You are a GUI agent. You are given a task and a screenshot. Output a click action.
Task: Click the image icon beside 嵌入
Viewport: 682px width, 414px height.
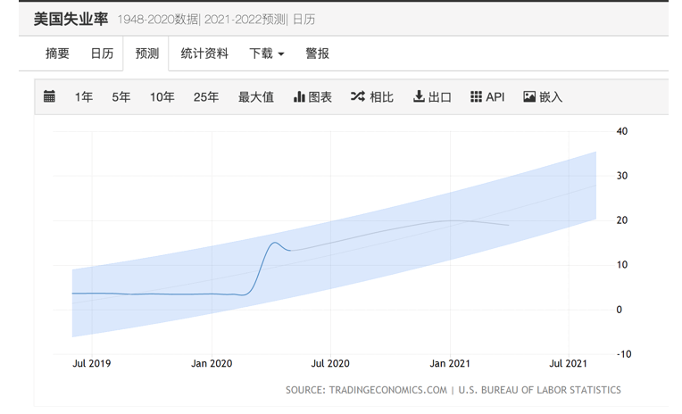pos(529,96)
